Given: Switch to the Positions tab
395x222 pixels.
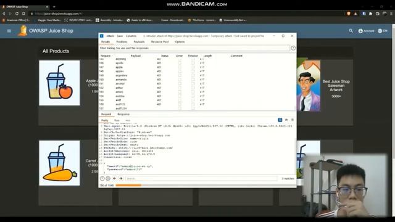Looking at the screenshot, I should point(122,42).
